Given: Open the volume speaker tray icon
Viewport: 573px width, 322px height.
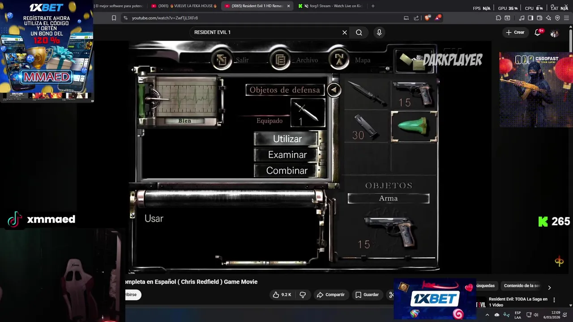Looking at the screenshot, I should tap(536, 315).
